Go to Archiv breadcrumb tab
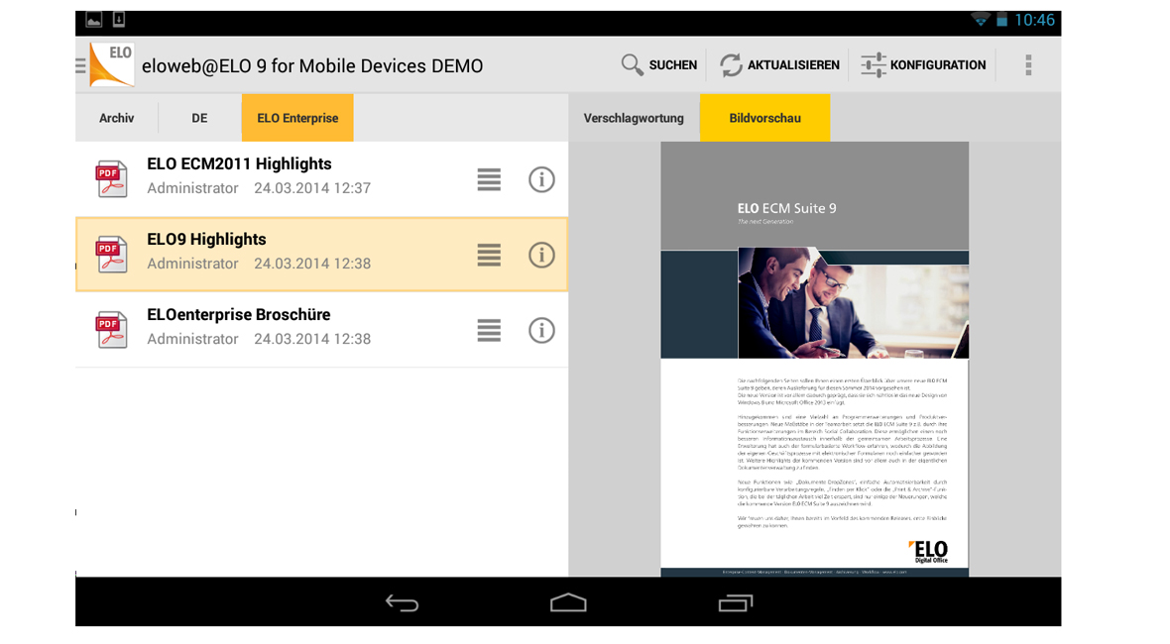Viewport: 1170px width, 644px height. click(116, 118)
